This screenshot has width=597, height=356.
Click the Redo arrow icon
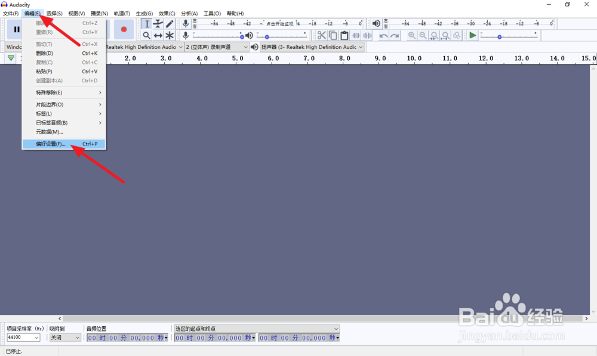pyautogui.click(x=395, y=35)
